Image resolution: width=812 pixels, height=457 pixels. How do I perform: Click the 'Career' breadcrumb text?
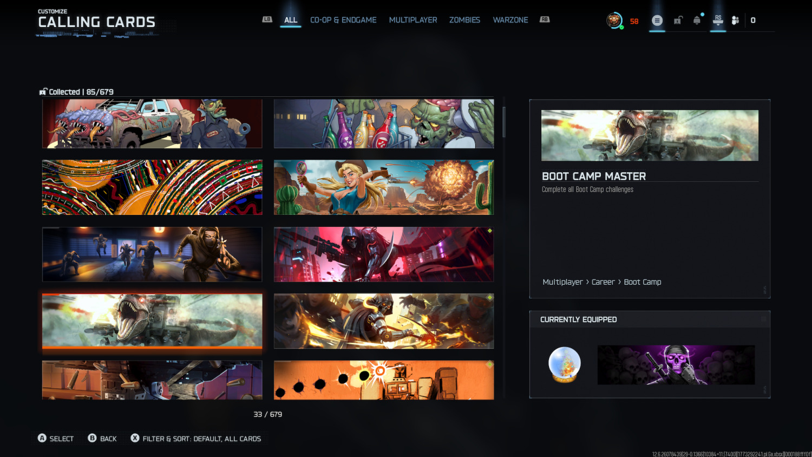pos(603,282)
